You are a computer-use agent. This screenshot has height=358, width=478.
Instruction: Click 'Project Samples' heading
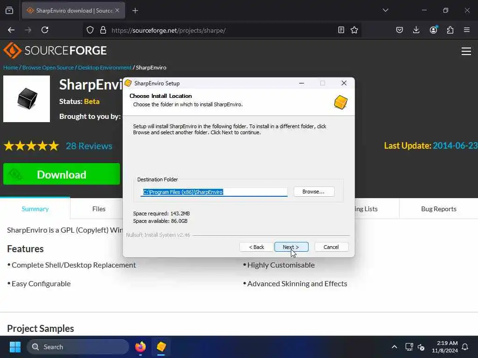click(x=41, y=329)
